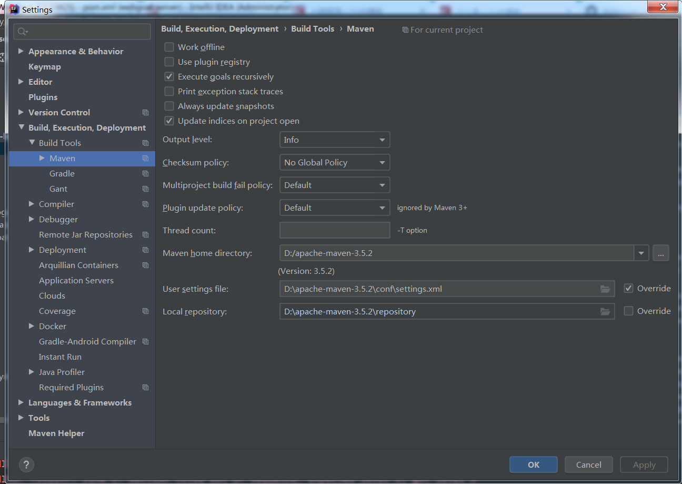682x484 pixels.
Task: Click the project-scope icon next to Version Control
Action: [x=145, y=112]
